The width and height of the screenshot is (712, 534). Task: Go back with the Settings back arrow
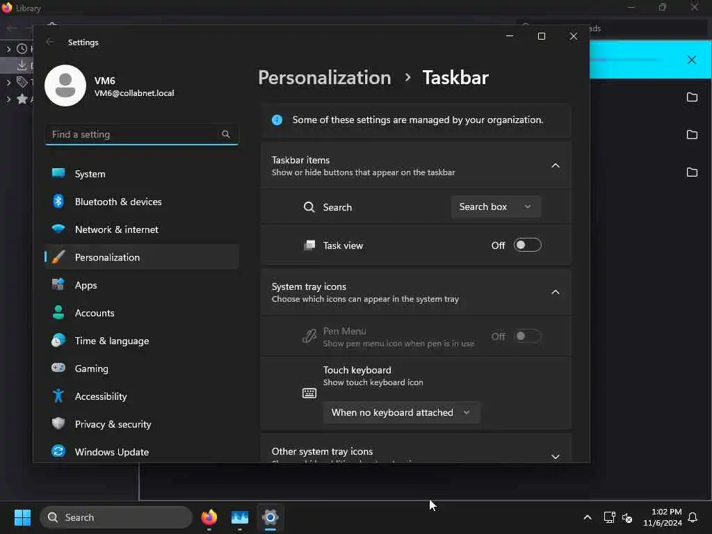point(50,42)
